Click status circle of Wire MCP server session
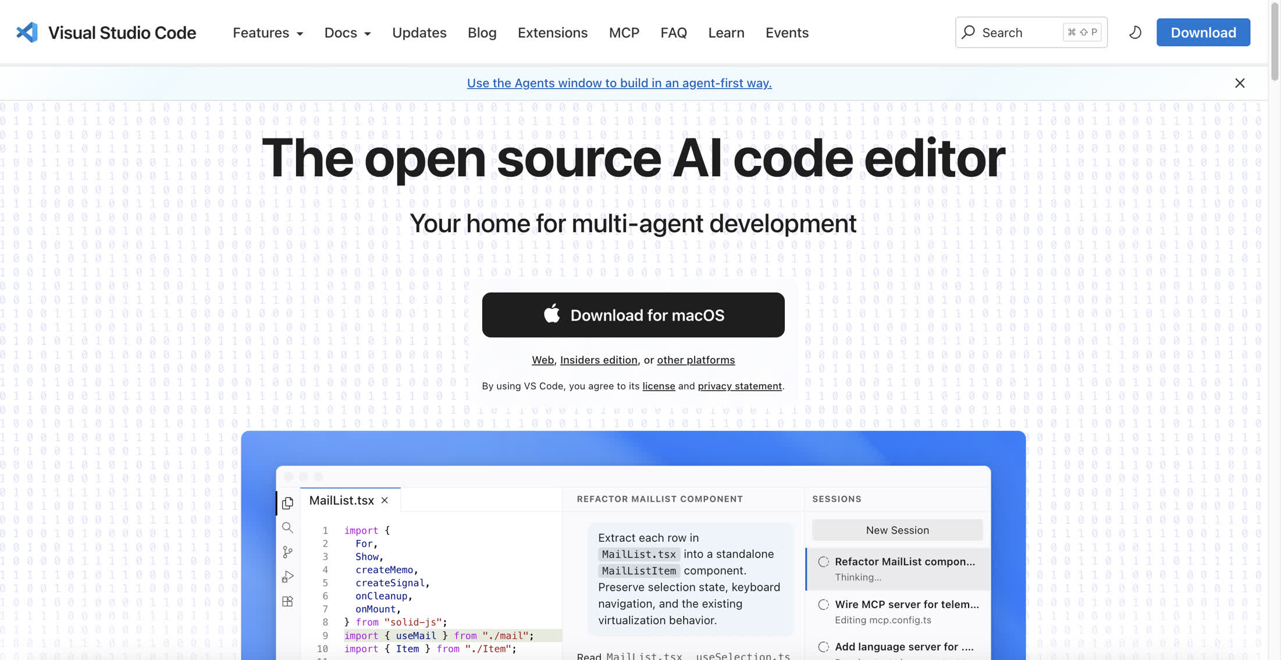 pyautogui.click(x=823, y=604)
